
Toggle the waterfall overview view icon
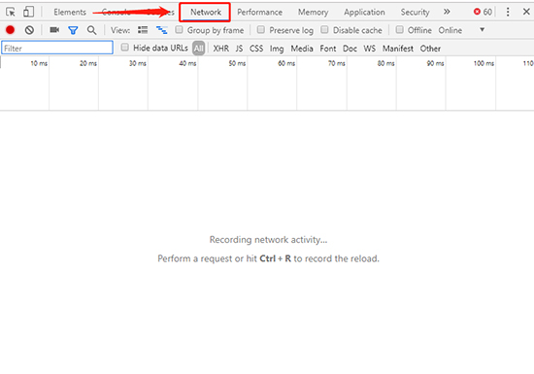pos(162,30)
